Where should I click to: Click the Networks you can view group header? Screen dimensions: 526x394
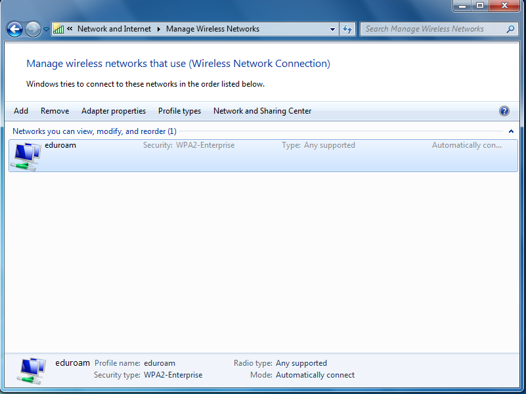(95, 131)
